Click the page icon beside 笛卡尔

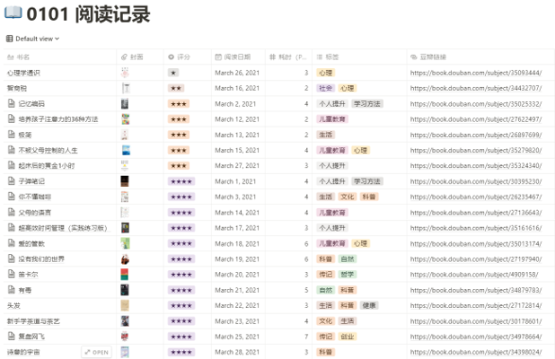point(12,274)
